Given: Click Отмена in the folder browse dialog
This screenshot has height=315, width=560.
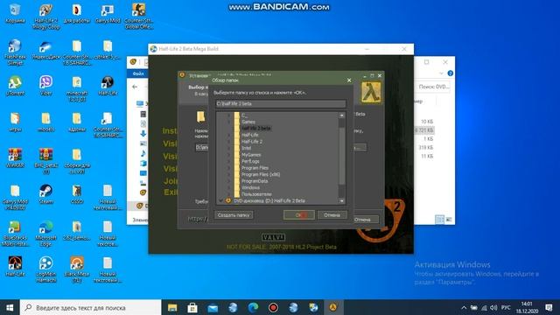Looking at the screenshot, I should 332,215.
